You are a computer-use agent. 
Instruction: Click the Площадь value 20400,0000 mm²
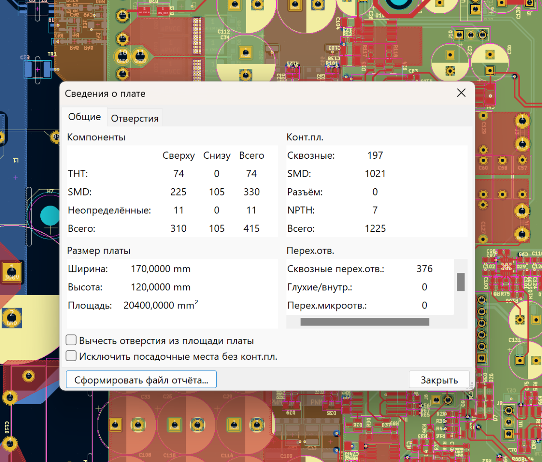coord(161,305)
